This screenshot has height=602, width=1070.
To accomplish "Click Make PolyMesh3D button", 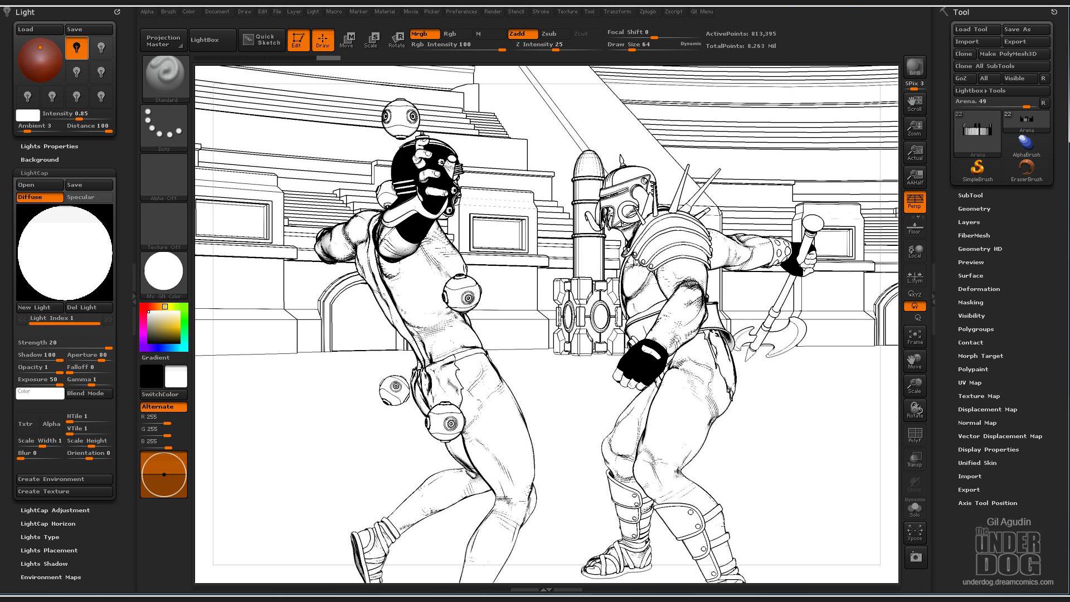I will click(x=1014, y=54).
